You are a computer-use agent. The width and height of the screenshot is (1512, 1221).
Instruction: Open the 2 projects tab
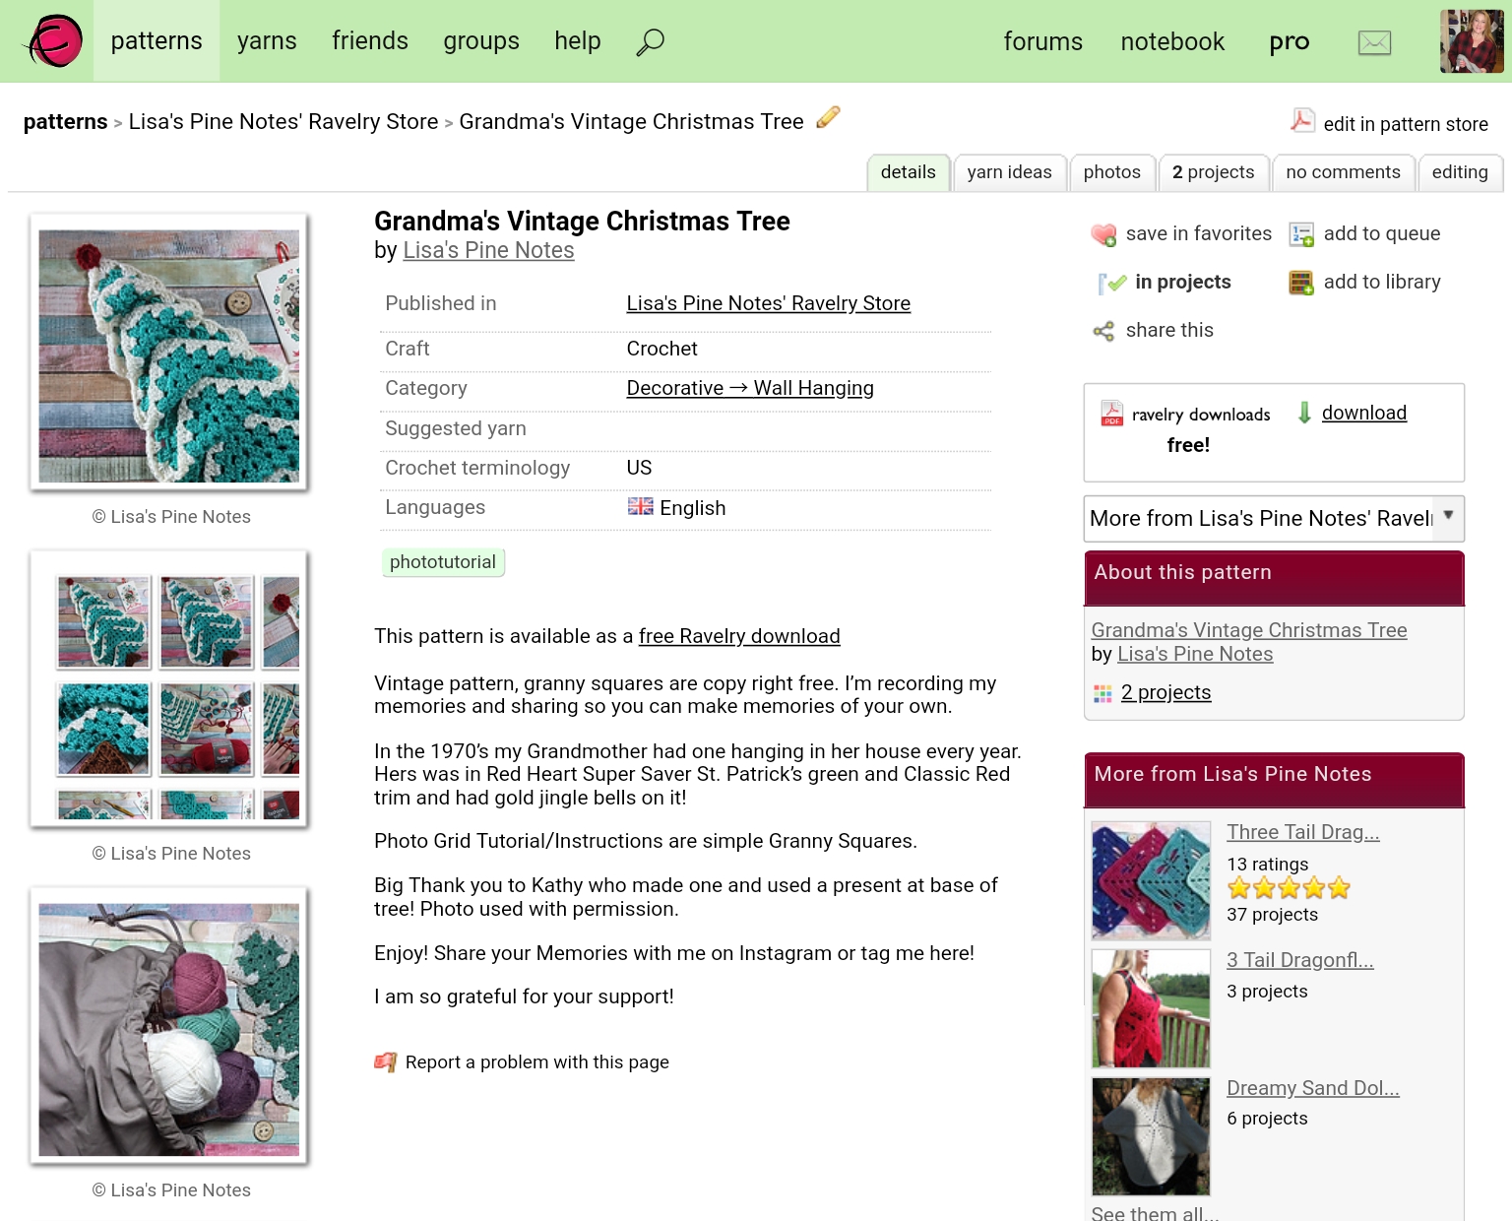pos(1213,172)
